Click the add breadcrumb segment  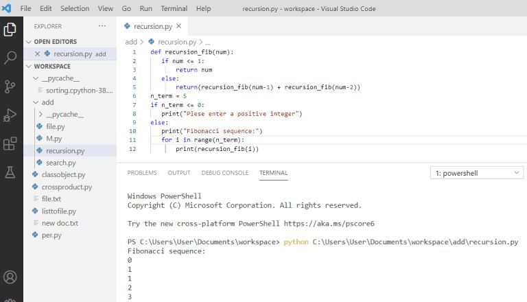[x=131, y=42]
